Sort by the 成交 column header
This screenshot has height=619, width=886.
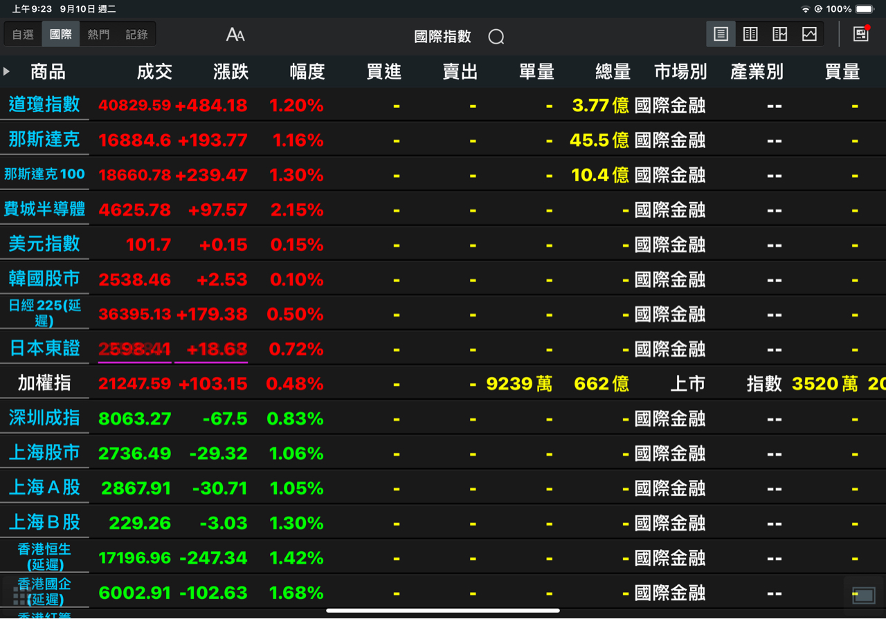[x=154, y=71]
